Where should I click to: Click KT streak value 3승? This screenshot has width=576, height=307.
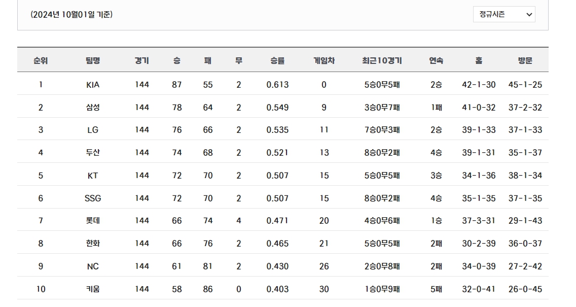click(437, 176)
